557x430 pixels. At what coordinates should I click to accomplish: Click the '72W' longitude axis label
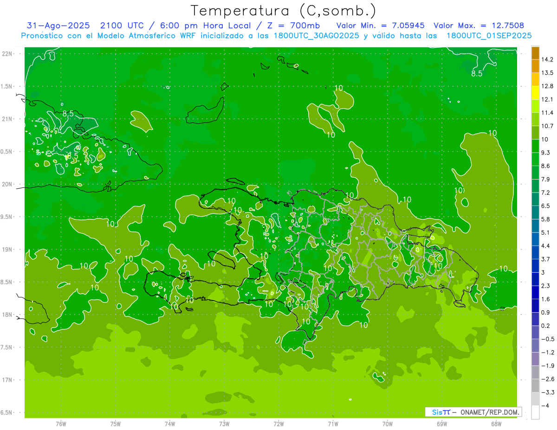(278, 424)
